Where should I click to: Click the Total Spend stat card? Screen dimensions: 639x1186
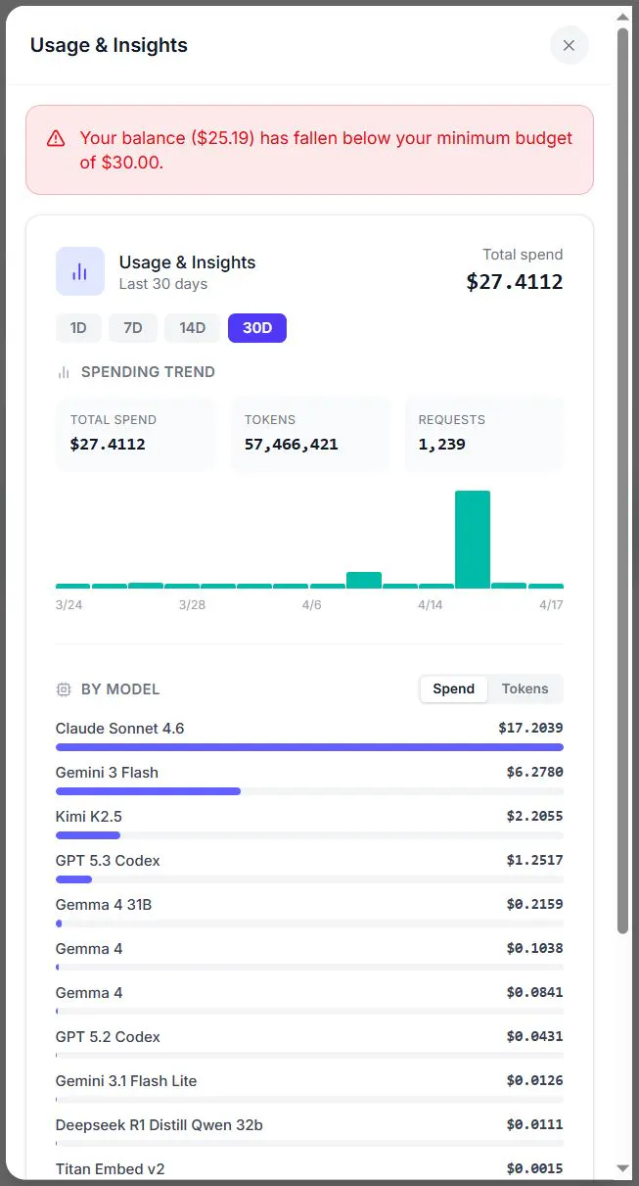tap(135, 433)
